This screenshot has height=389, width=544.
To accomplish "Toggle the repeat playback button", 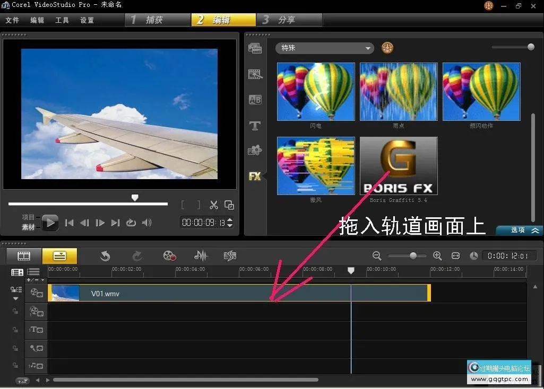I will coord(131,223).
